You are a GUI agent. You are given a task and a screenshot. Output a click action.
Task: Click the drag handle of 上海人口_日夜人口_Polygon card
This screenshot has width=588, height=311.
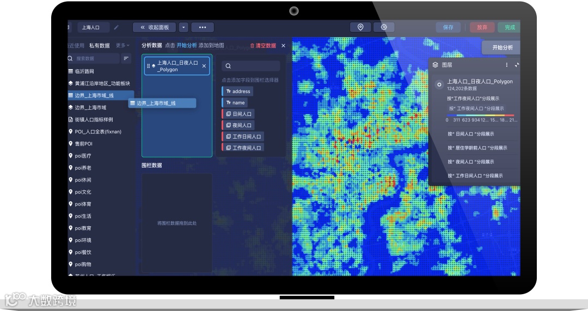pyautogui.click(x=149, y=66)
